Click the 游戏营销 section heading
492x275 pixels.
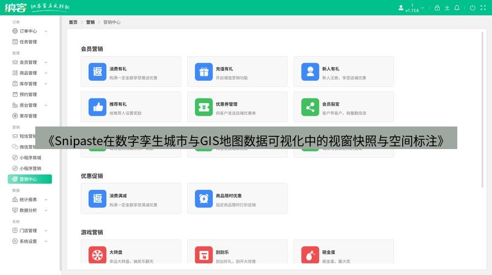pyautogui.click(x=92, y=233)
